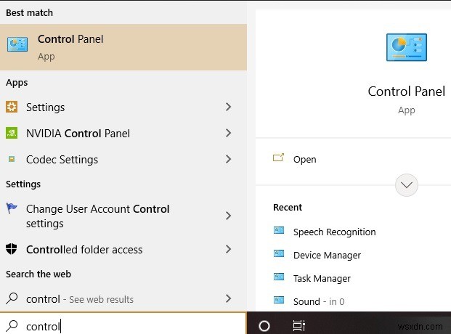
Task: Click the large Control Panel preview icon
Action: pos(406,49)
